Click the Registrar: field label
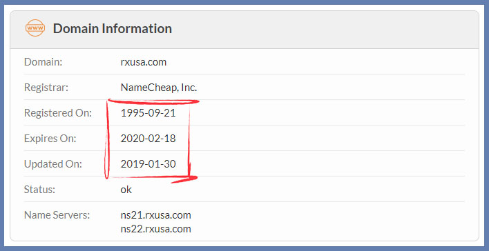 pos(46,88)
